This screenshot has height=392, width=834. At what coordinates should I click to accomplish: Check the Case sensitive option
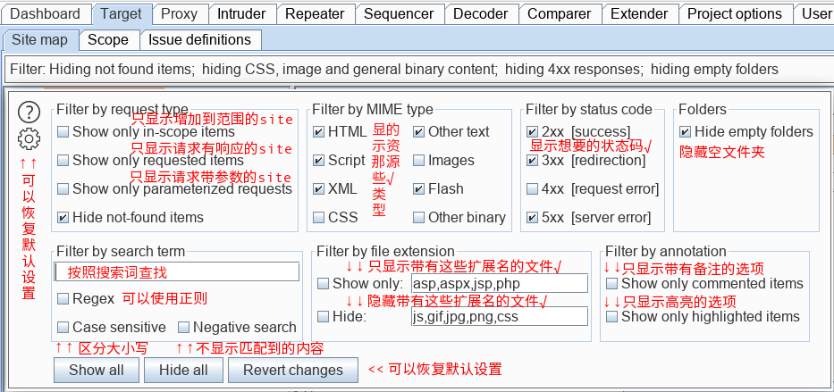(x=63, y=327)
